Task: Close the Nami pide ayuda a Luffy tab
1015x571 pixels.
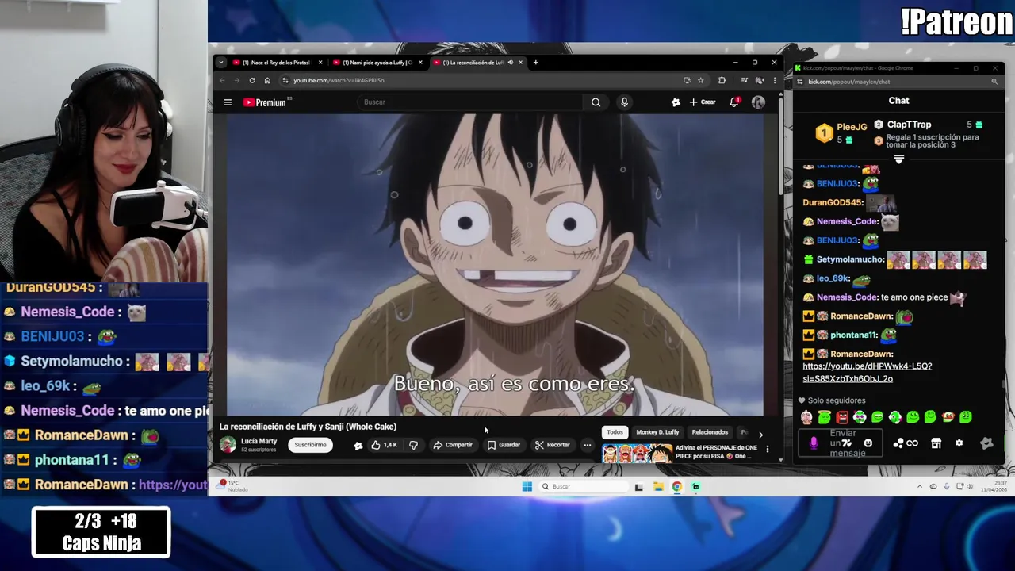Action: [x=420, y=63]
